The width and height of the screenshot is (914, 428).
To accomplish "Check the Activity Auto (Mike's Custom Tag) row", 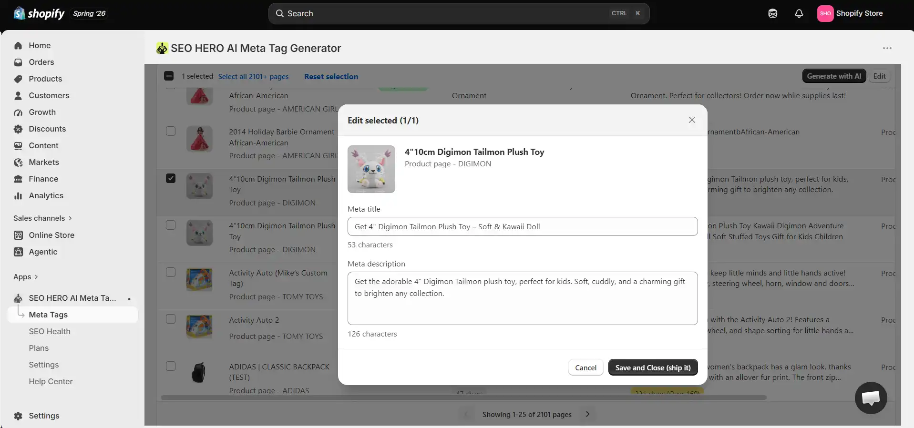I will tap(171, 272).
